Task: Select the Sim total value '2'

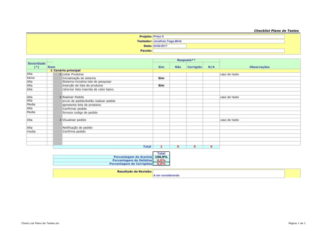Action: pos(161,147)
